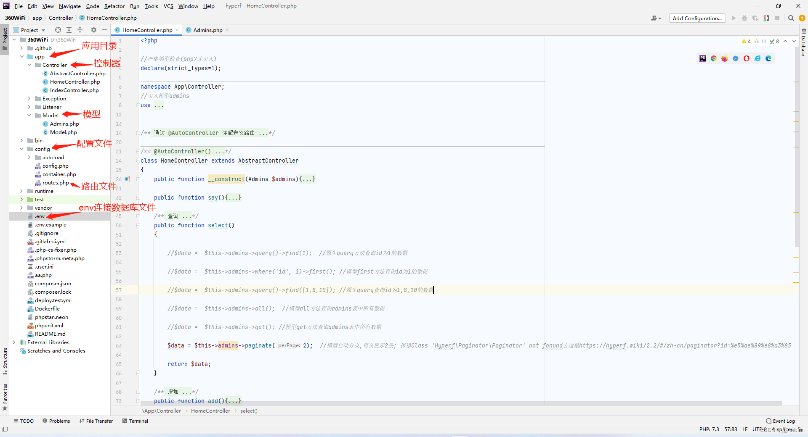Expand the vendor folder
This screenshot has height=437, width=808.
pyautogui.click(x=21, y=208)
